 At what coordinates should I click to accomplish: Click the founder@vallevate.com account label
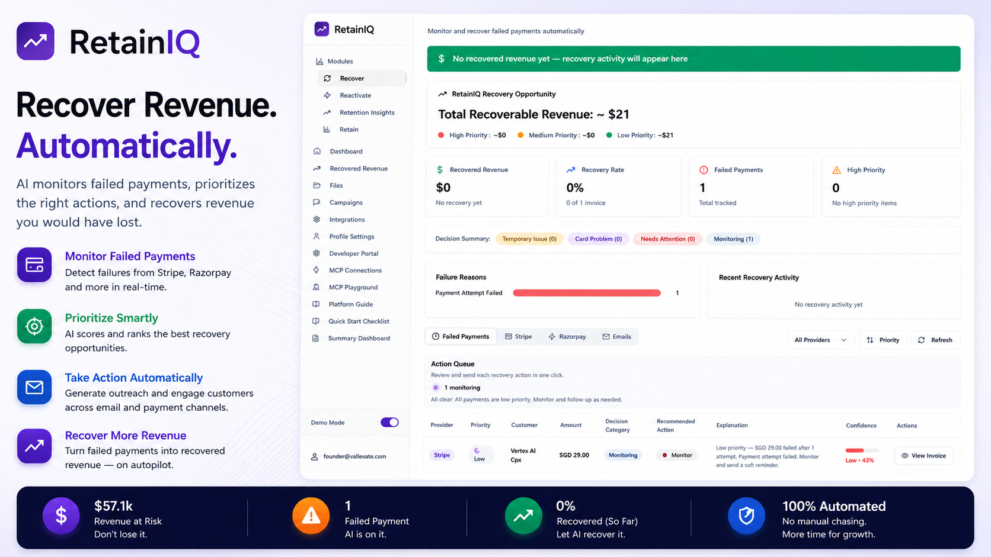[x=355, y=456]
